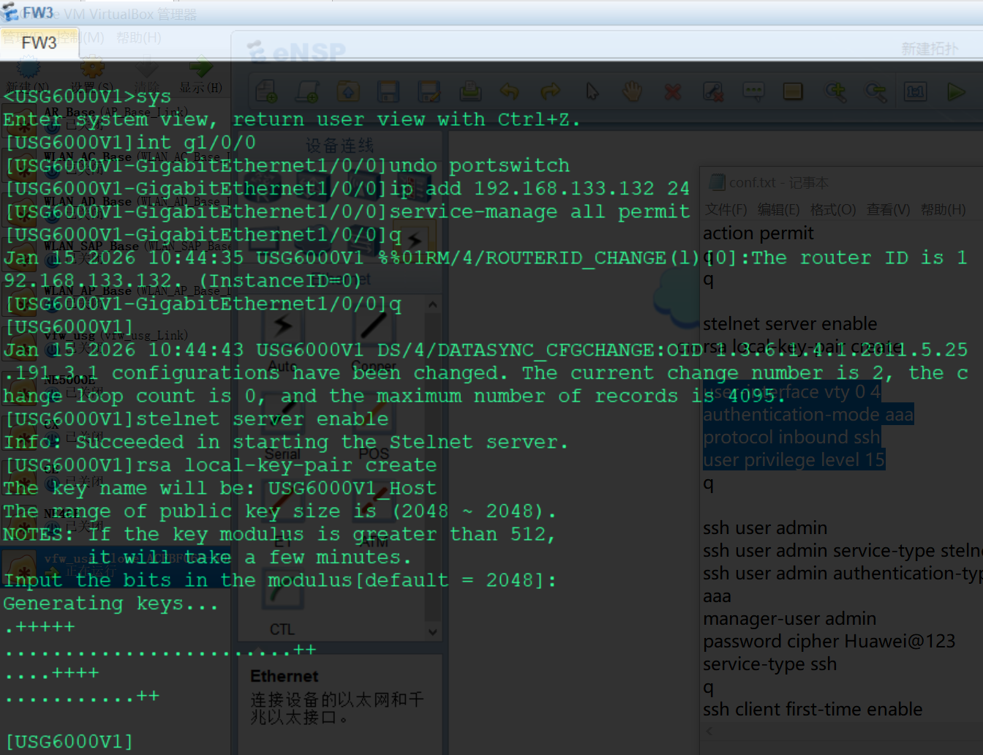Click the undo arrow in eNSP toolbar
The width and height of the screenshot is (983, 755).
[510, 92]
